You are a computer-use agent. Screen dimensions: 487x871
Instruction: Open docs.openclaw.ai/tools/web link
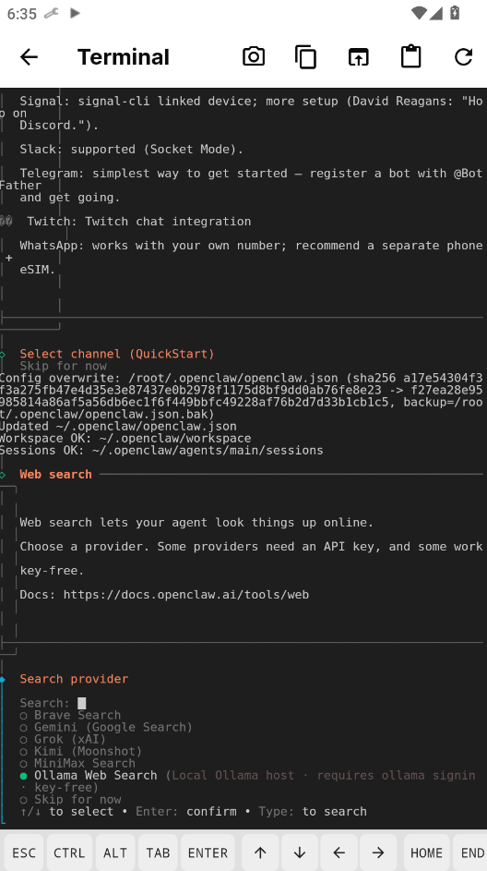click(185, 595)
